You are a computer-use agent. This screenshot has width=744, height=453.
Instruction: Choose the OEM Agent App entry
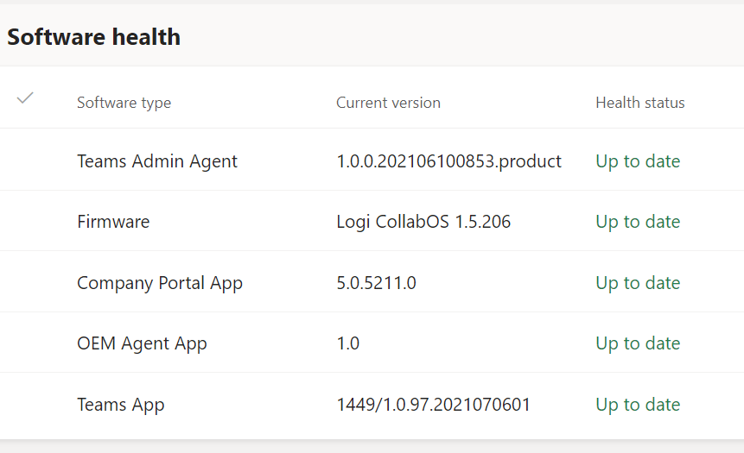click(142, 343)
